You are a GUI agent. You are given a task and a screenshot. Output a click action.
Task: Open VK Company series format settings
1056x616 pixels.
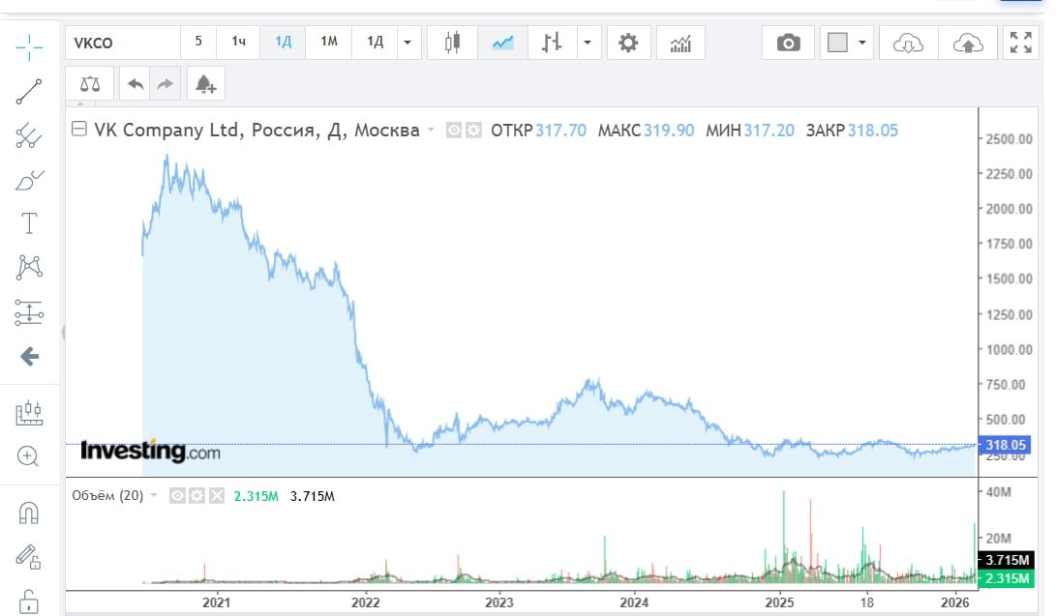pyautogui.click(x=473, y=130)
